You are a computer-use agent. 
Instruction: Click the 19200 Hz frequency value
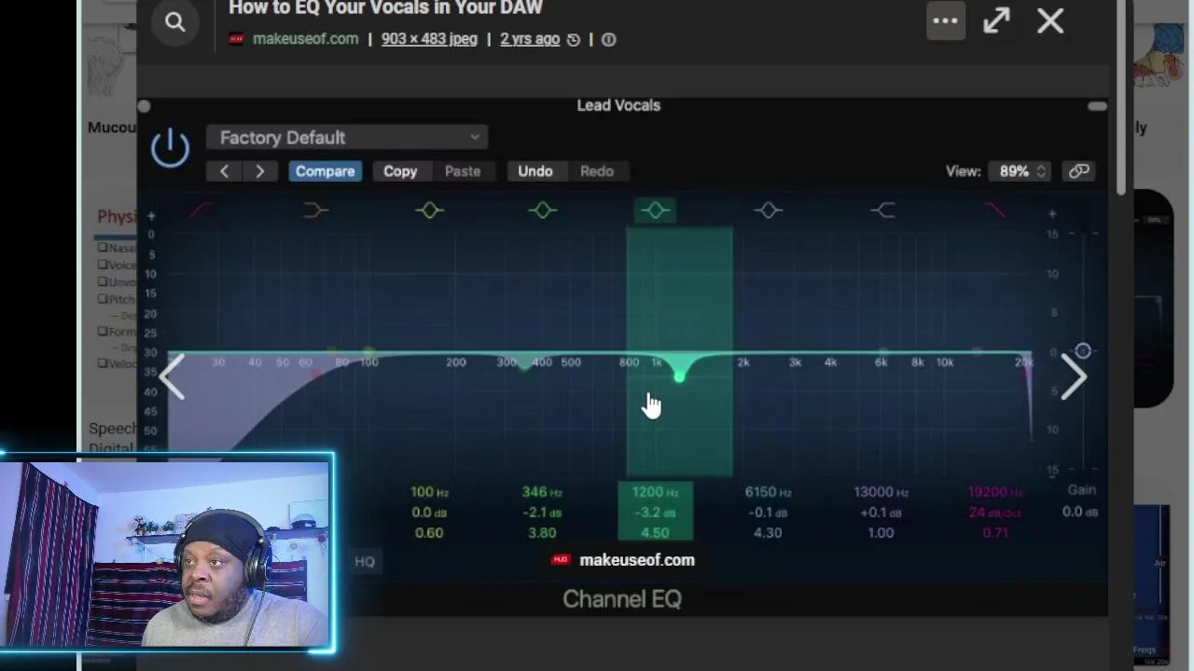coord(994,492)
